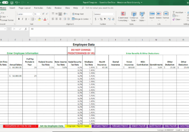Screen dimensions: 189x132
Task: Select Middle Align icon
Action: point(57,14)
